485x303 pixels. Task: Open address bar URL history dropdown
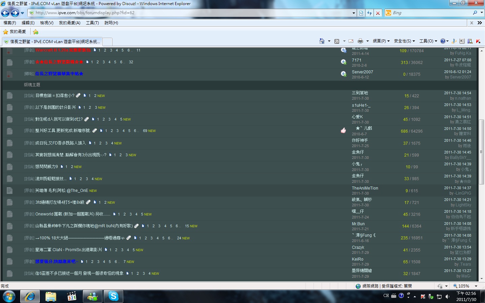[354, 13]
